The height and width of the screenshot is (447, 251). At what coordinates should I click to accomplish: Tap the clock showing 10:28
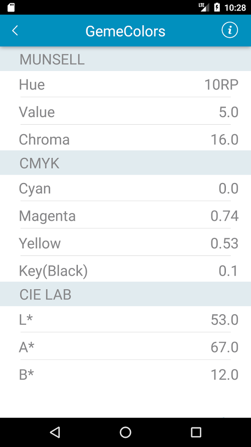click(x=235, y=8)
